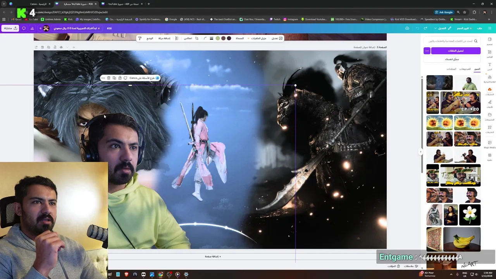The image size is (496, 279).
Task: Select the white flower upload thumbnail
Action: coord(470,215)
